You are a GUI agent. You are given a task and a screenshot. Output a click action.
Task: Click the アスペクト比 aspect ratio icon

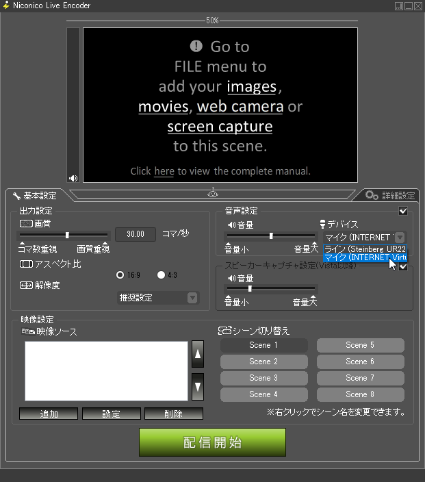coord(26,264)
